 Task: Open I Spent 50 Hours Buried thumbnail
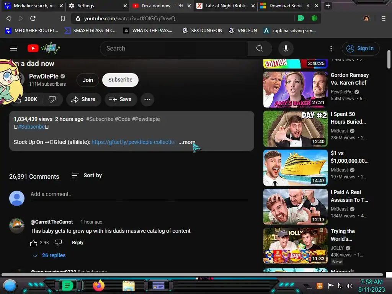[x=295, y=129]
